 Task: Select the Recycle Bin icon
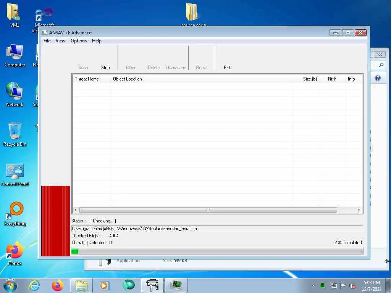point(15,135)
